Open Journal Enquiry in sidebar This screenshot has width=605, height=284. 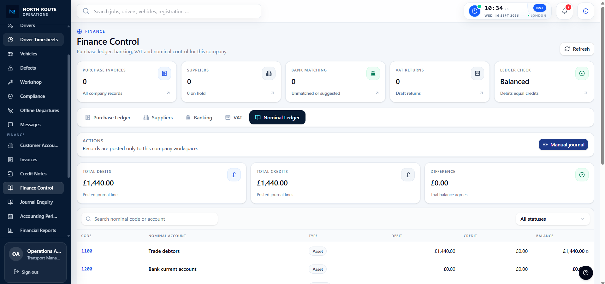click(x=33, y=202)
